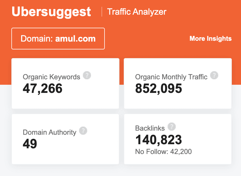Click the Ubersuggest logo
The width and height of the screenshot is (241, 176).
click(x=51, y=12)
